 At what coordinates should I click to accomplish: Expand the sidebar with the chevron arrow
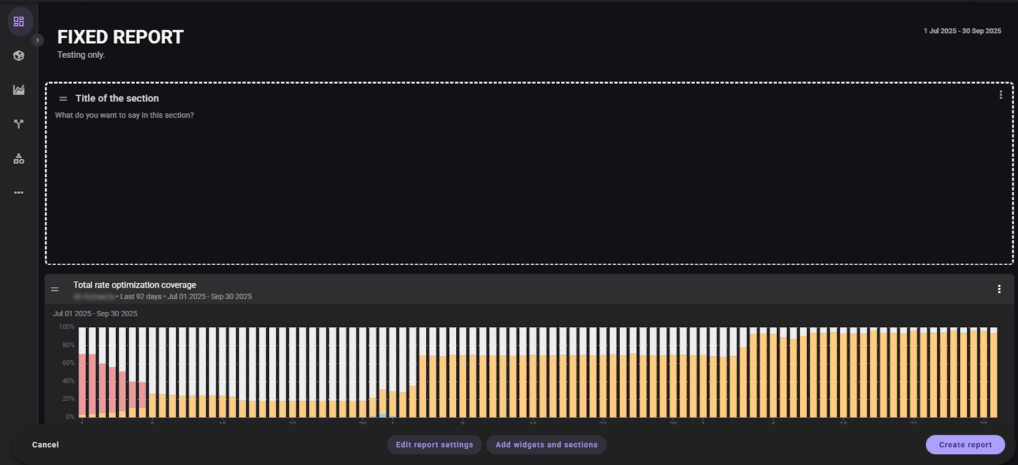coord(38,40)
